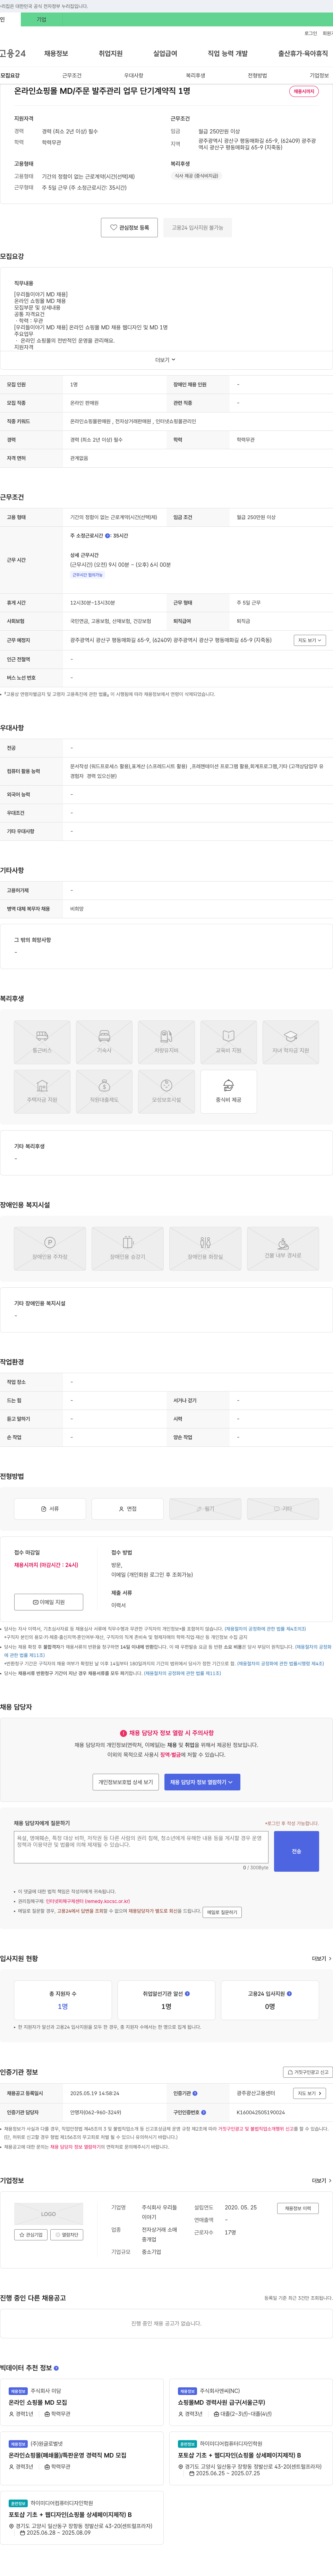
Task: Jump to 복리후생 section tab
Action: pyautogui.click(x=195, y=76)
